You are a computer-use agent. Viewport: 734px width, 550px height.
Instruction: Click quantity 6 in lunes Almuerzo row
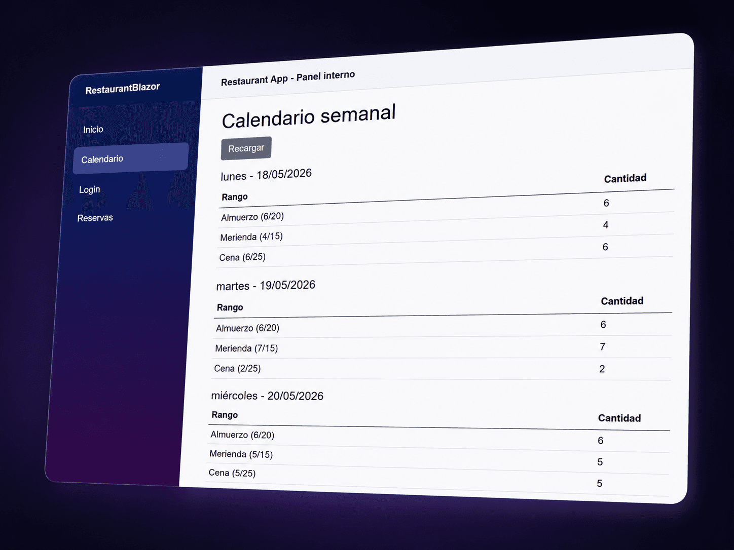click(x=606, y=203)
